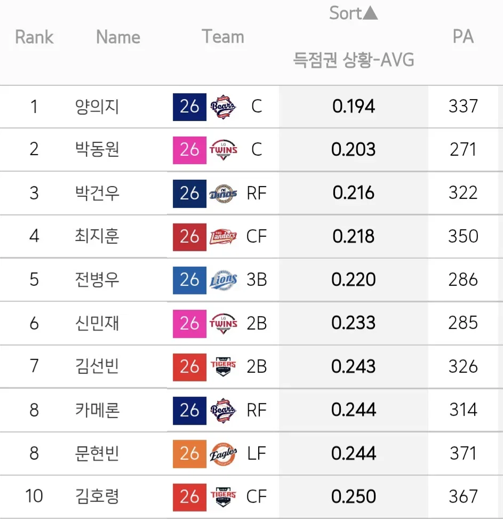The height and width of the screenshot is (519, 503).
Task: Click the Twins logo next to 박동원
Action: tap(223, 150)
